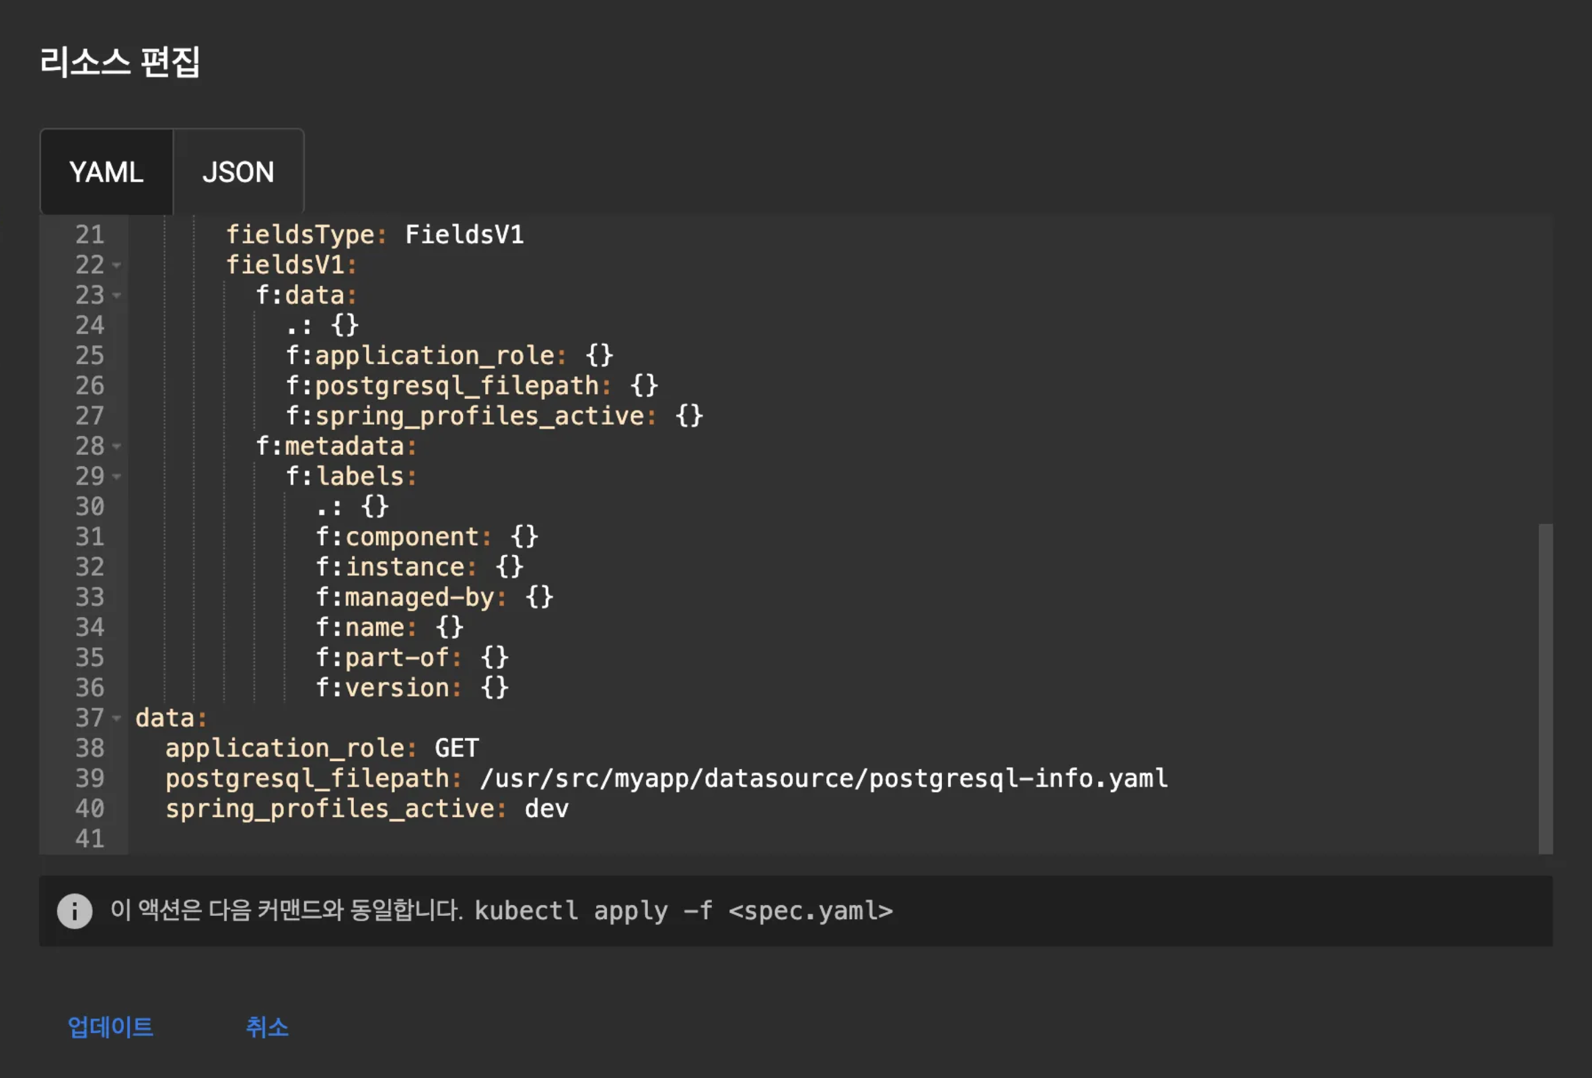Viewport: 1592px width, 1078px height.
Task: Click the postgresql-info.yaml file path value
Action: [x=824, y=779]
